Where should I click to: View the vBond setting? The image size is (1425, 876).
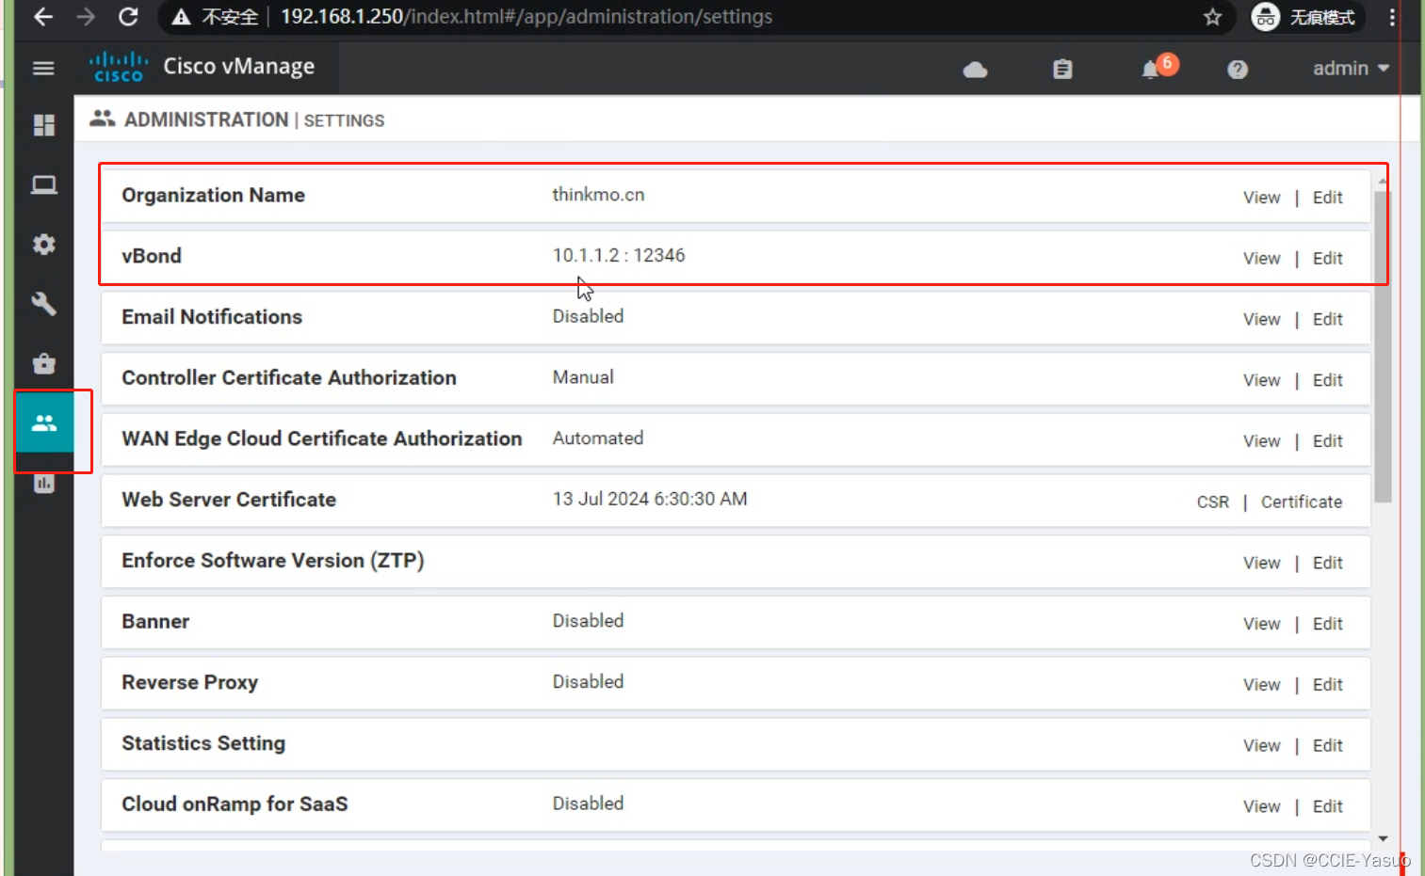[x=1261, y=259]
